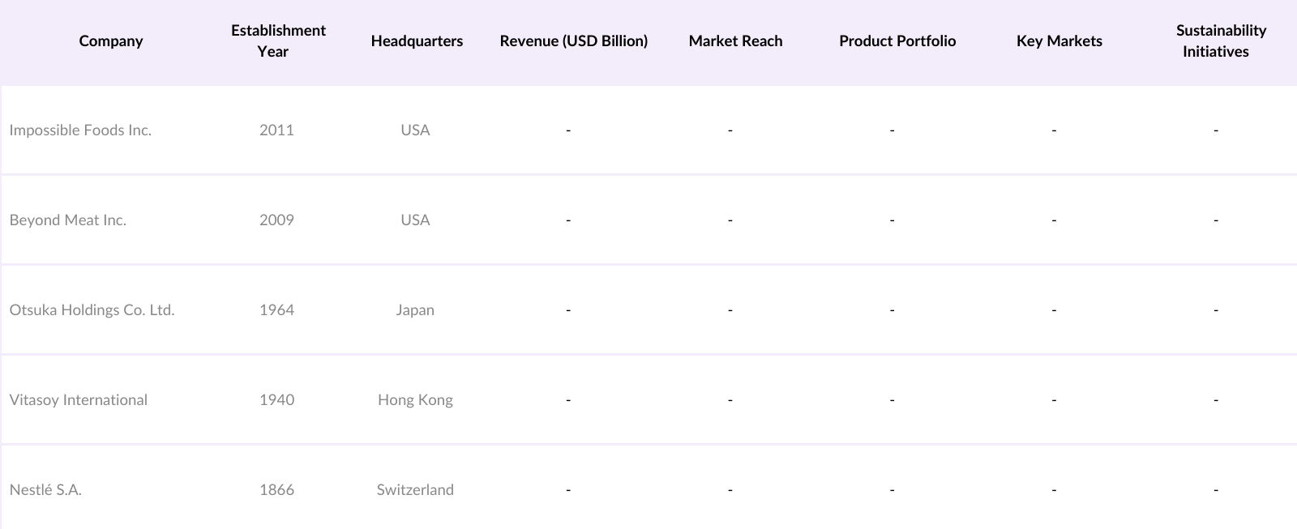The height and width of the screenshot is (529, 1297).
Task: Select the 1866 establishment year cell
Action: point(276,490)
